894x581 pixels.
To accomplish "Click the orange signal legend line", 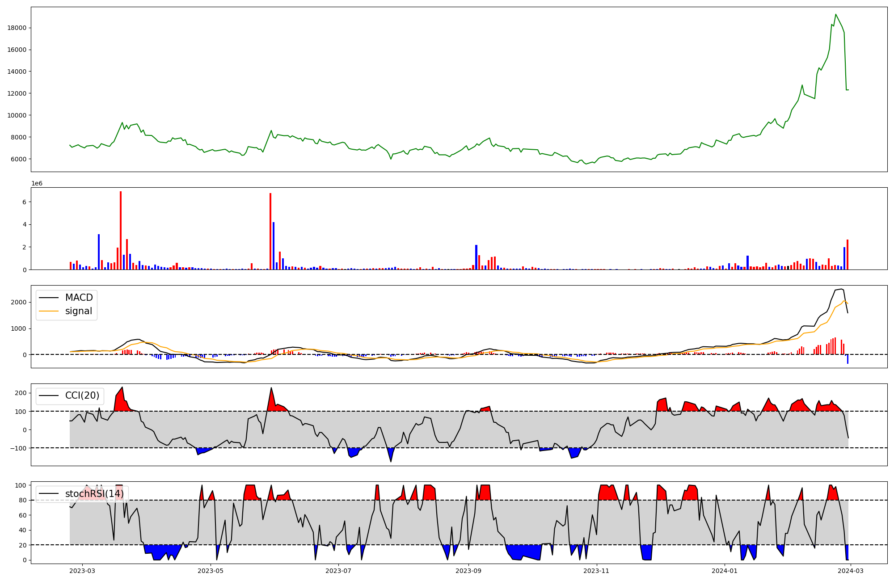I will click(x=49, y=311).
